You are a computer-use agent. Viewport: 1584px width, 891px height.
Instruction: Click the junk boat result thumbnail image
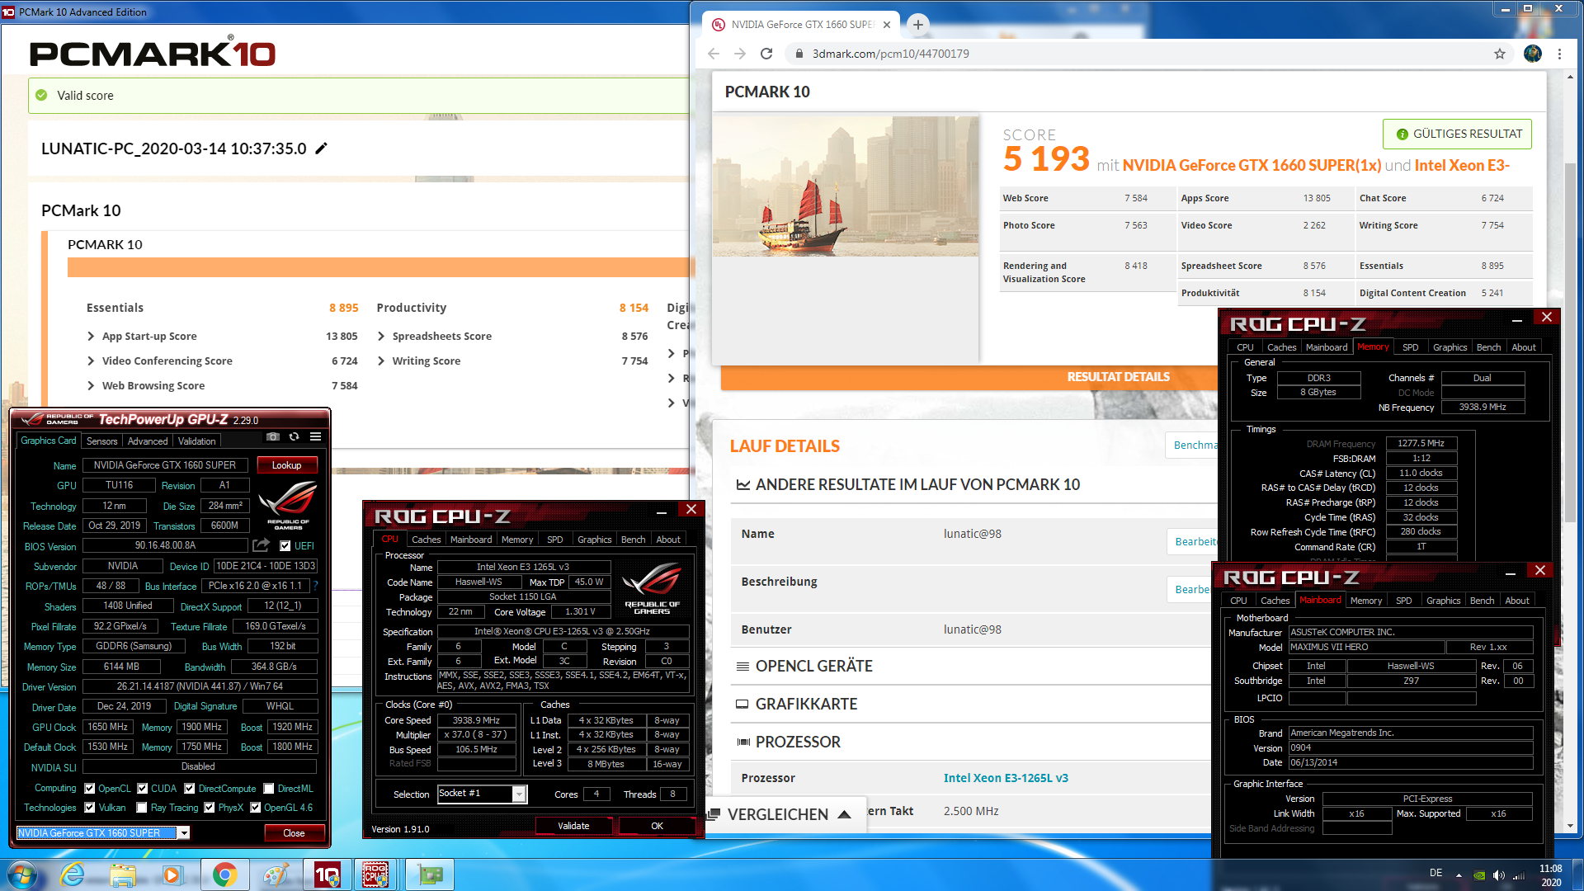[x=846, y=186]
